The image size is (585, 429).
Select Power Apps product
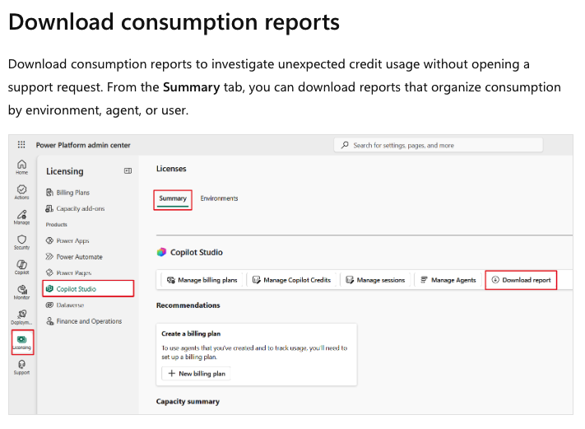click(x=67, y=240)
